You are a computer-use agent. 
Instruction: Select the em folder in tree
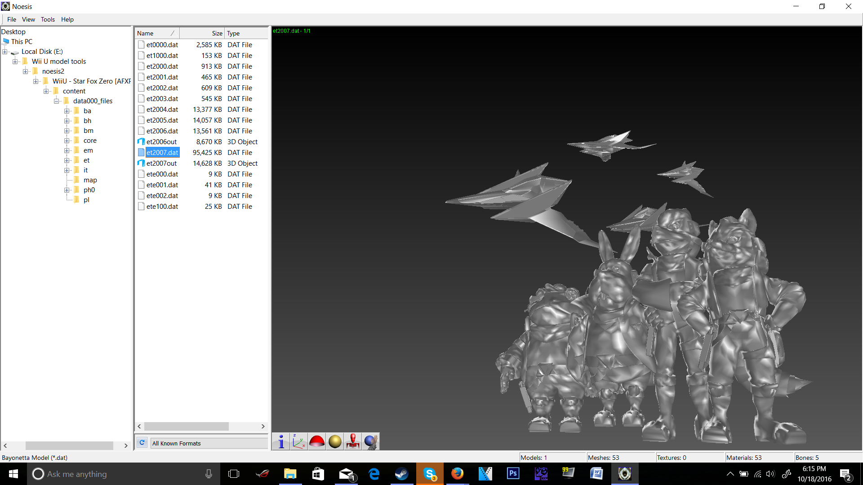[x=88, y=150]
